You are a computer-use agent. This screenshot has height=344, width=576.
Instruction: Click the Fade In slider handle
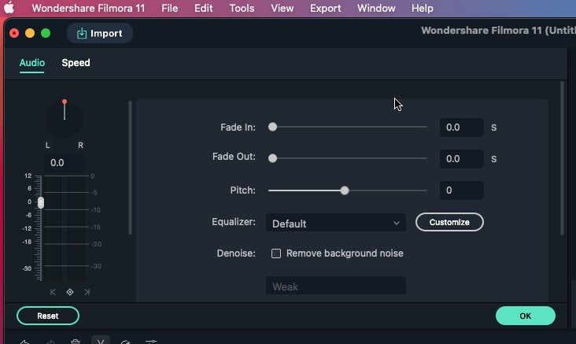(272, 128)
